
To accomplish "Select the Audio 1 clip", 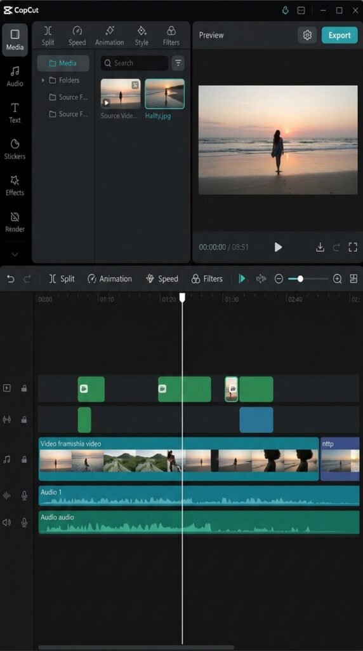I will point(199,496).
